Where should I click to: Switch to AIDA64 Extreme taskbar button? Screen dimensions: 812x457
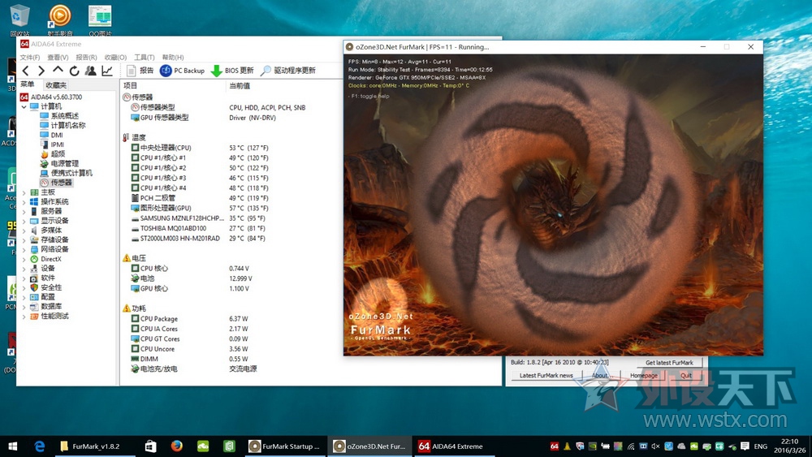click(x=453, y=446)
